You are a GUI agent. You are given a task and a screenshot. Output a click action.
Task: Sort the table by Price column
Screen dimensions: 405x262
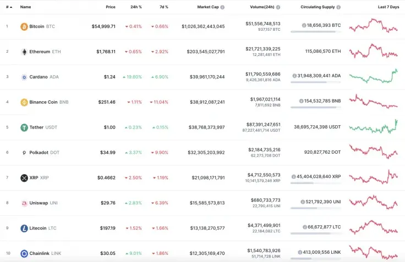point(111,7)
